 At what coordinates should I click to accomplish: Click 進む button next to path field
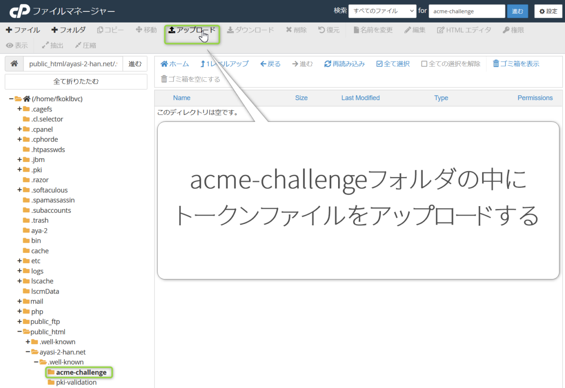click(135, 64)
